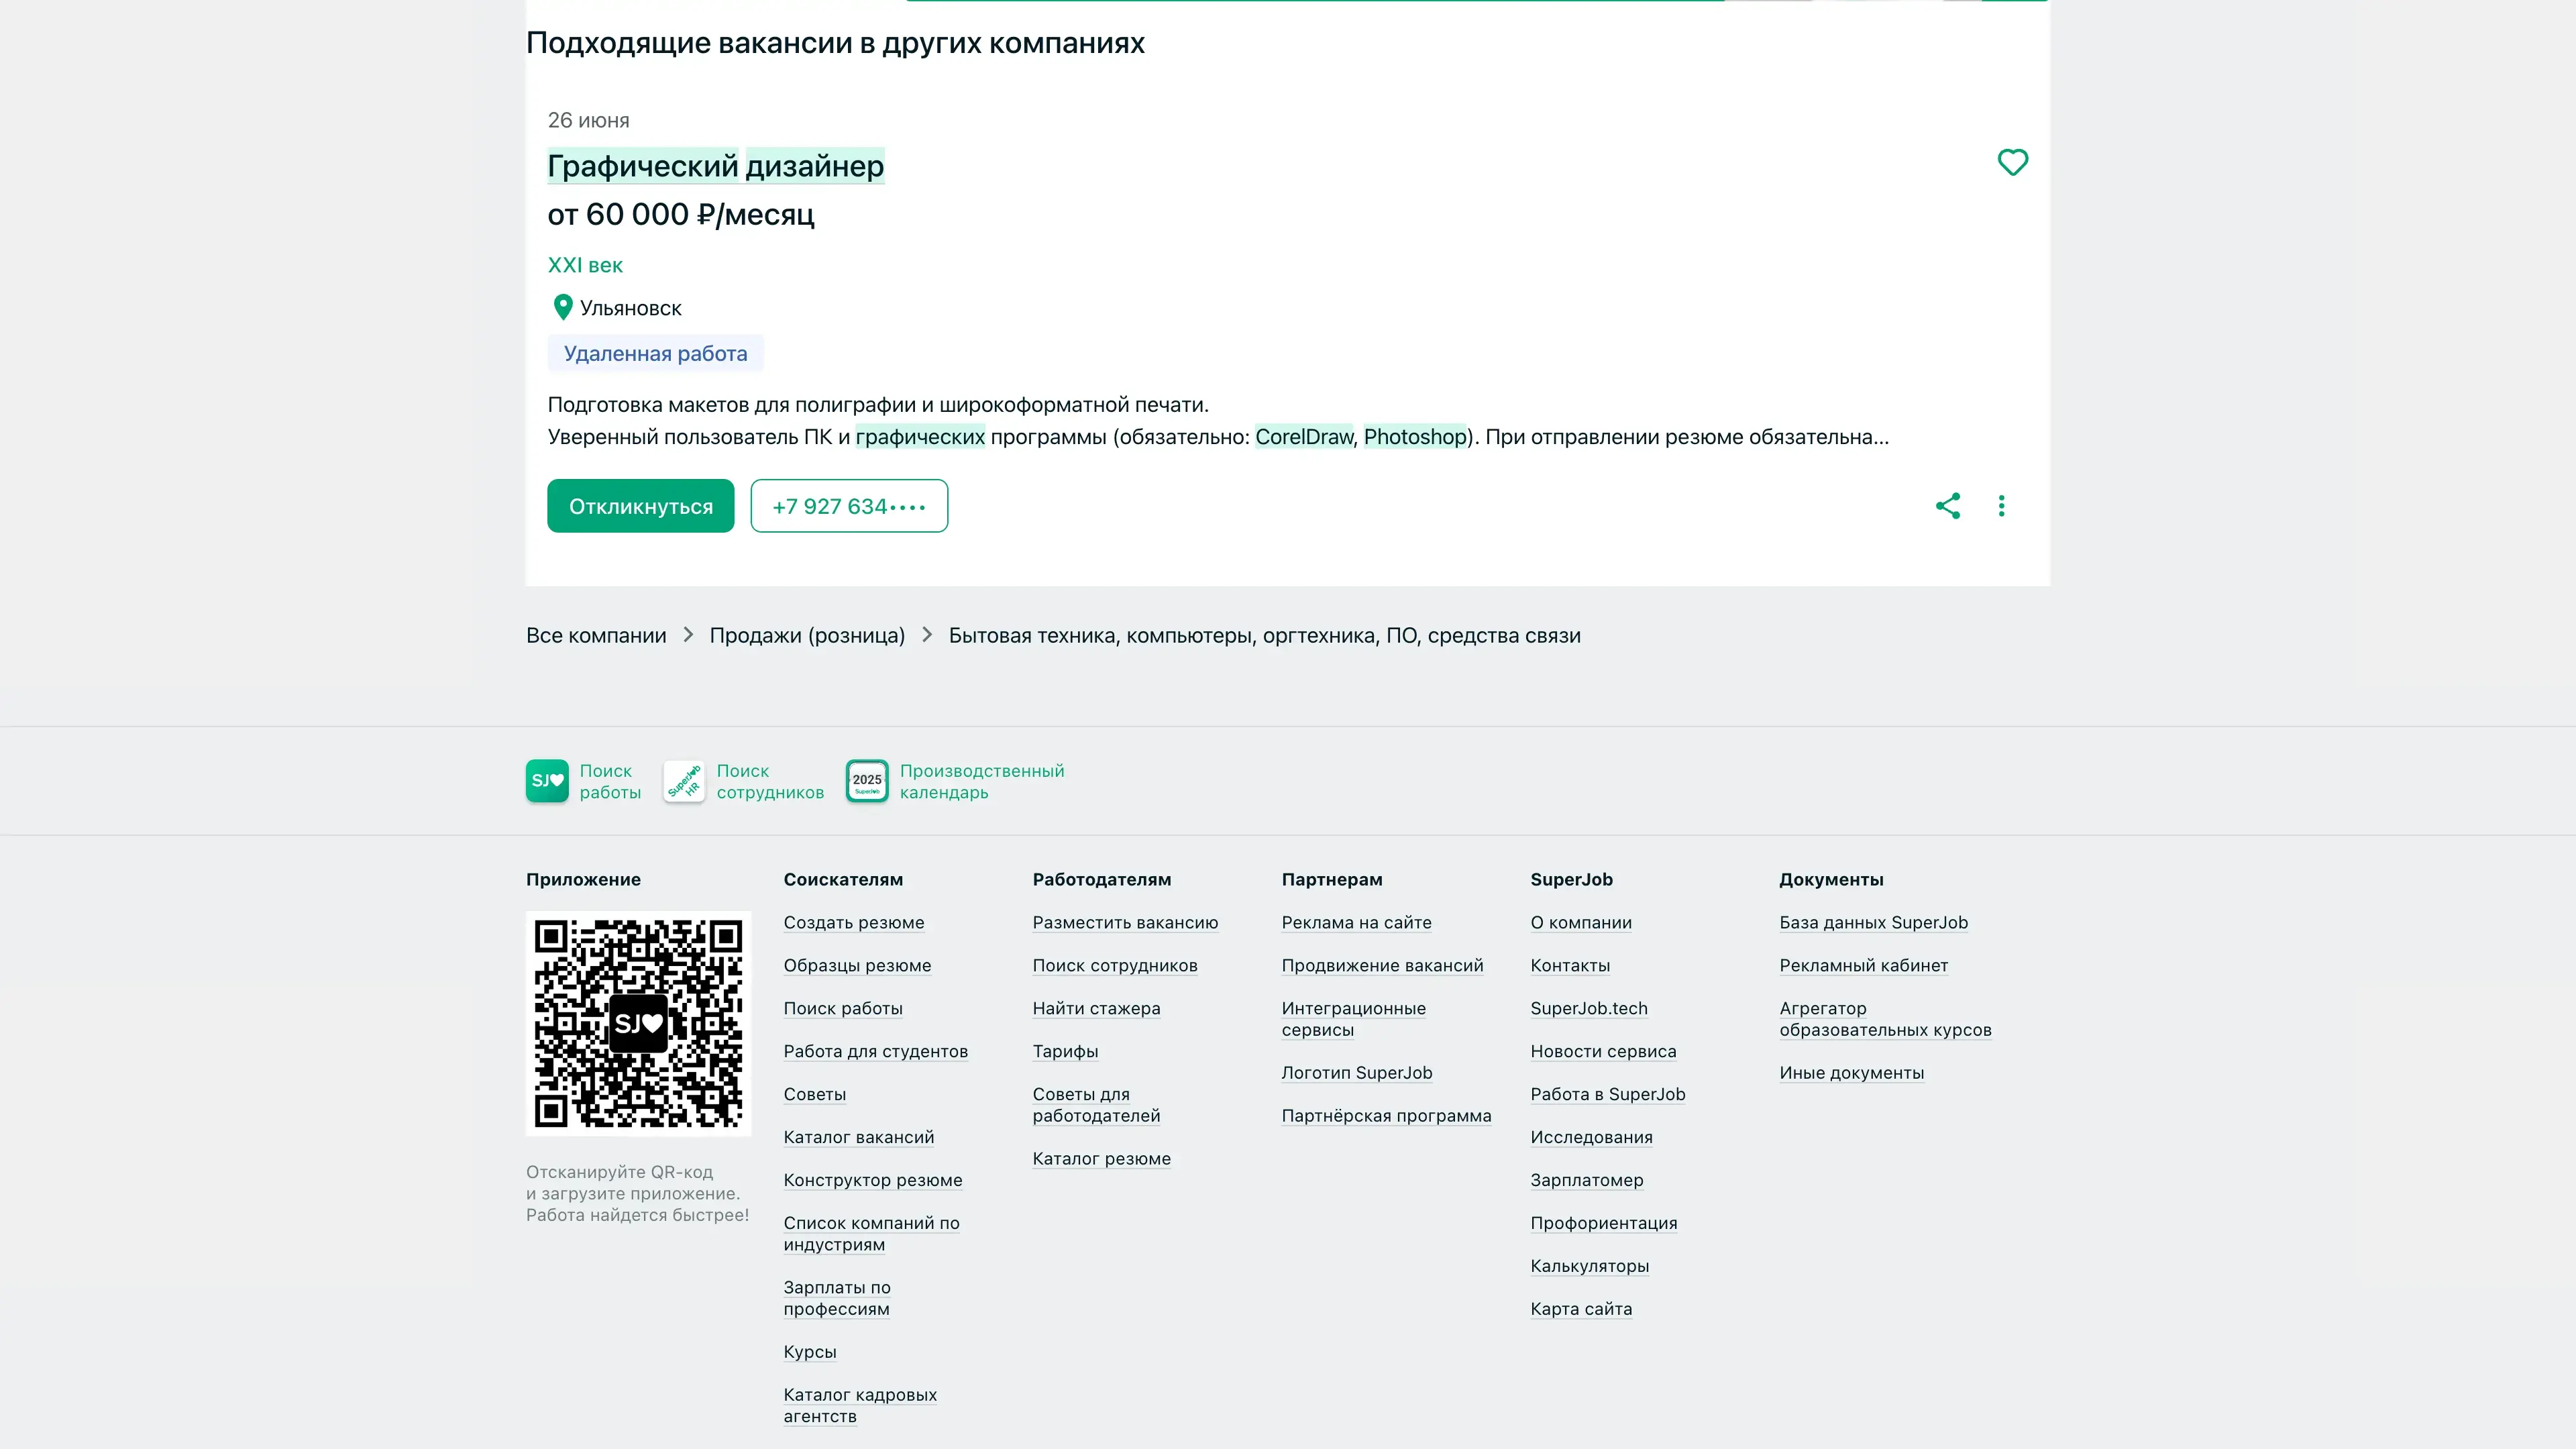Open Разместить вакансию footer link

1125,923
